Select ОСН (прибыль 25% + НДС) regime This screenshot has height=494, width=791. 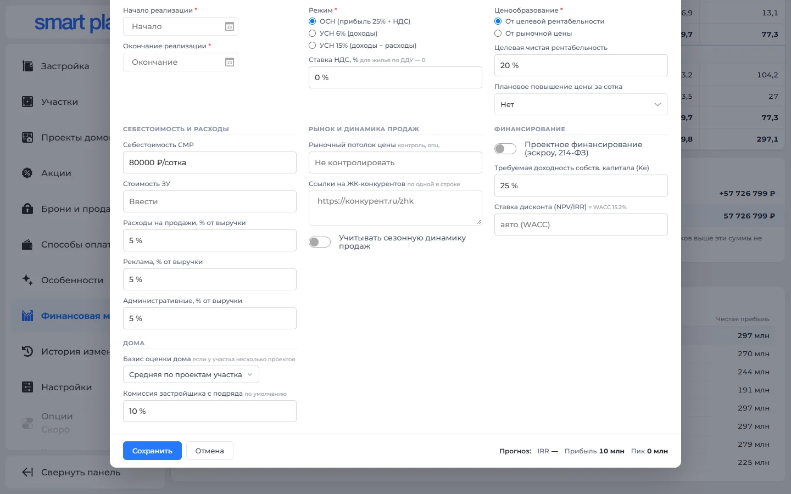click(x=313, y=21)
